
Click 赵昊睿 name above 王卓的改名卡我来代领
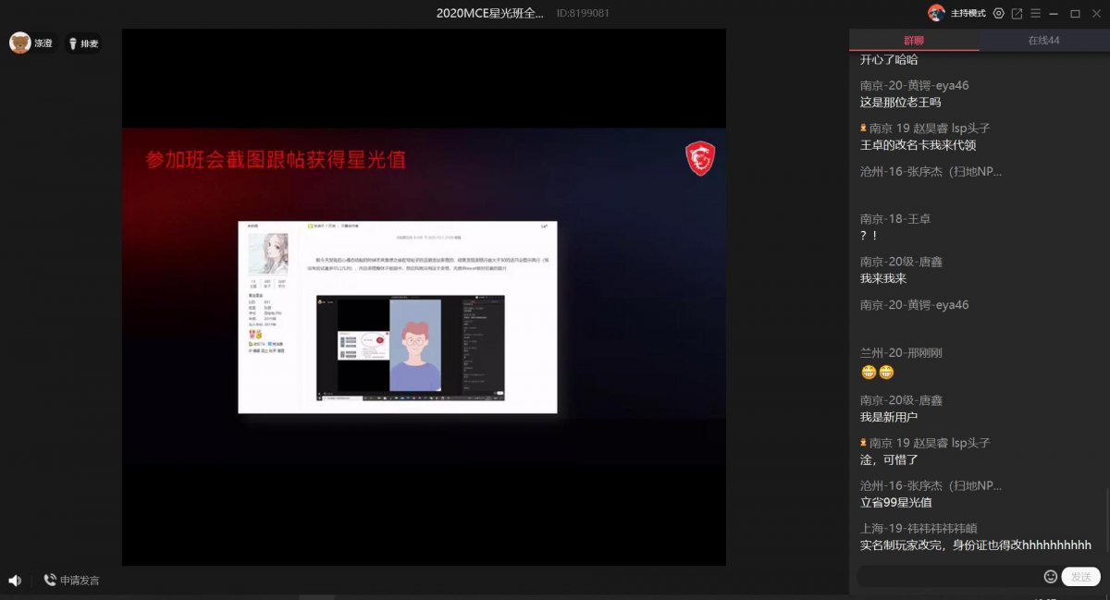pos(930,129)
